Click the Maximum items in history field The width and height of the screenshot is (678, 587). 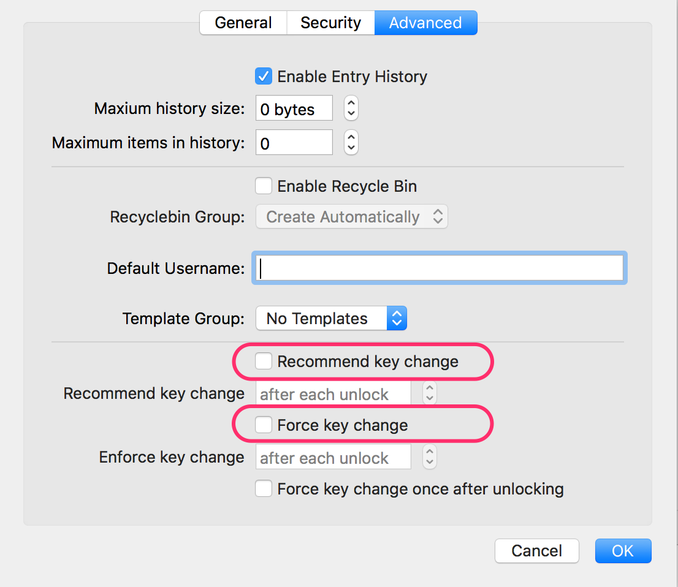(x=294, y=142)
